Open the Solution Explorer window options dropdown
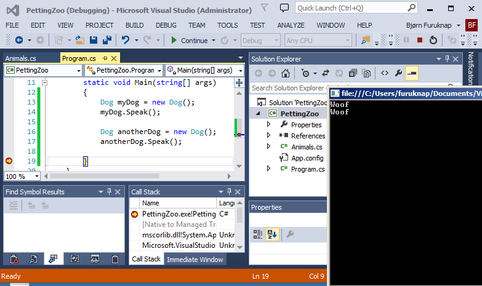This screenshot has width=482, height=286. pos(439,59)
